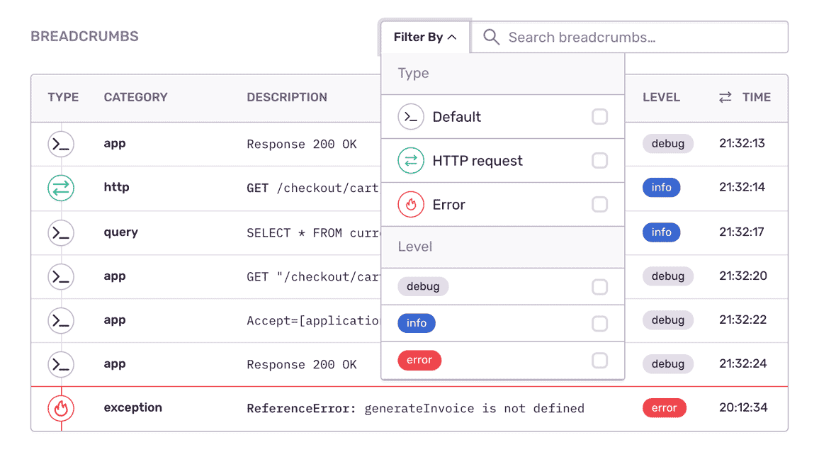Viewport: 819px width, 452px height.
Task: Enable the debug level filter checkbox
Action: 599,286
